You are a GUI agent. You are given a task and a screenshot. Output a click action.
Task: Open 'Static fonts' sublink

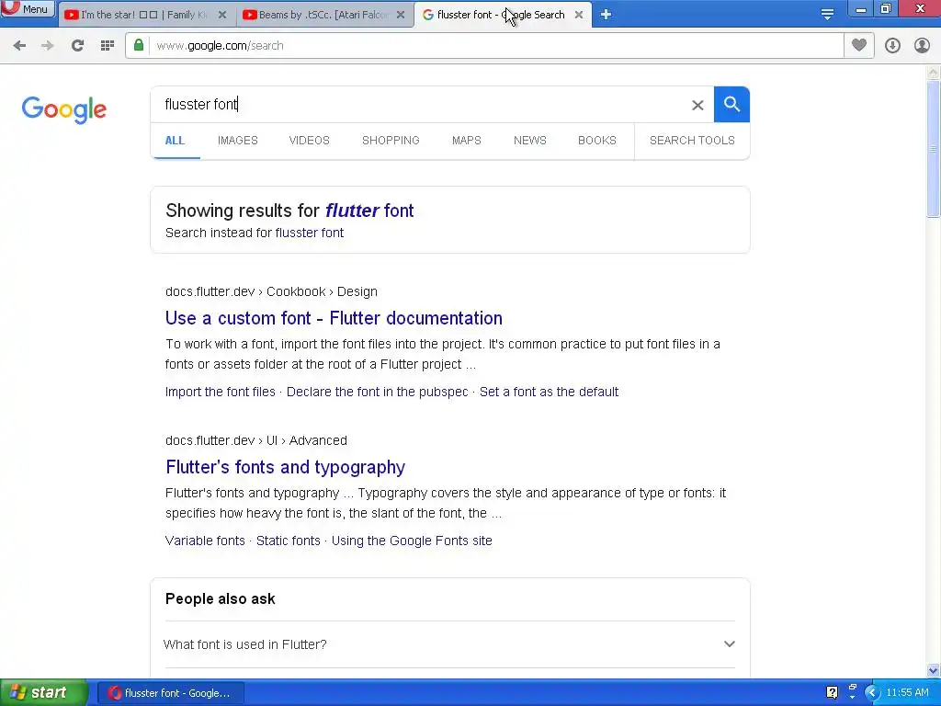click(x=288, y=541)
